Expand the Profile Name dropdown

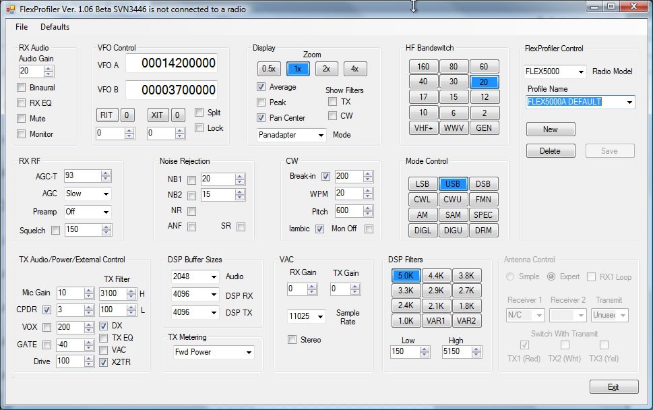[629, 102]
